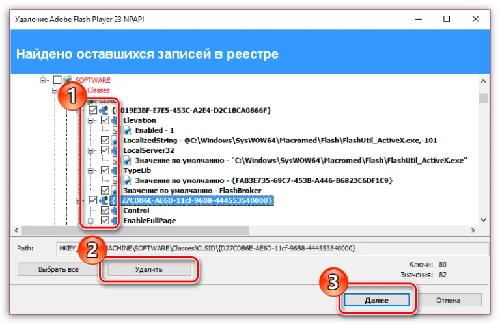Click the key icon beside {019E3BF-E7E5-453C entry
This screenshot has height=324, width=500.
pyautogui.click(x=104, y=110)
